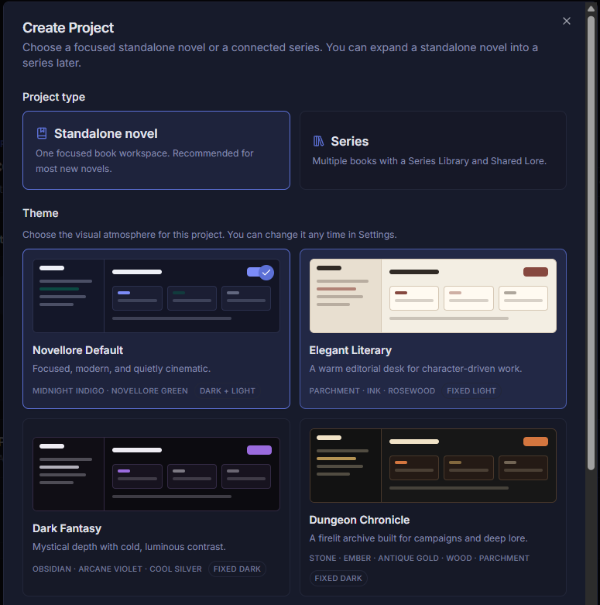
Task: Click the 'Theme' section heading
Action: 40,213
